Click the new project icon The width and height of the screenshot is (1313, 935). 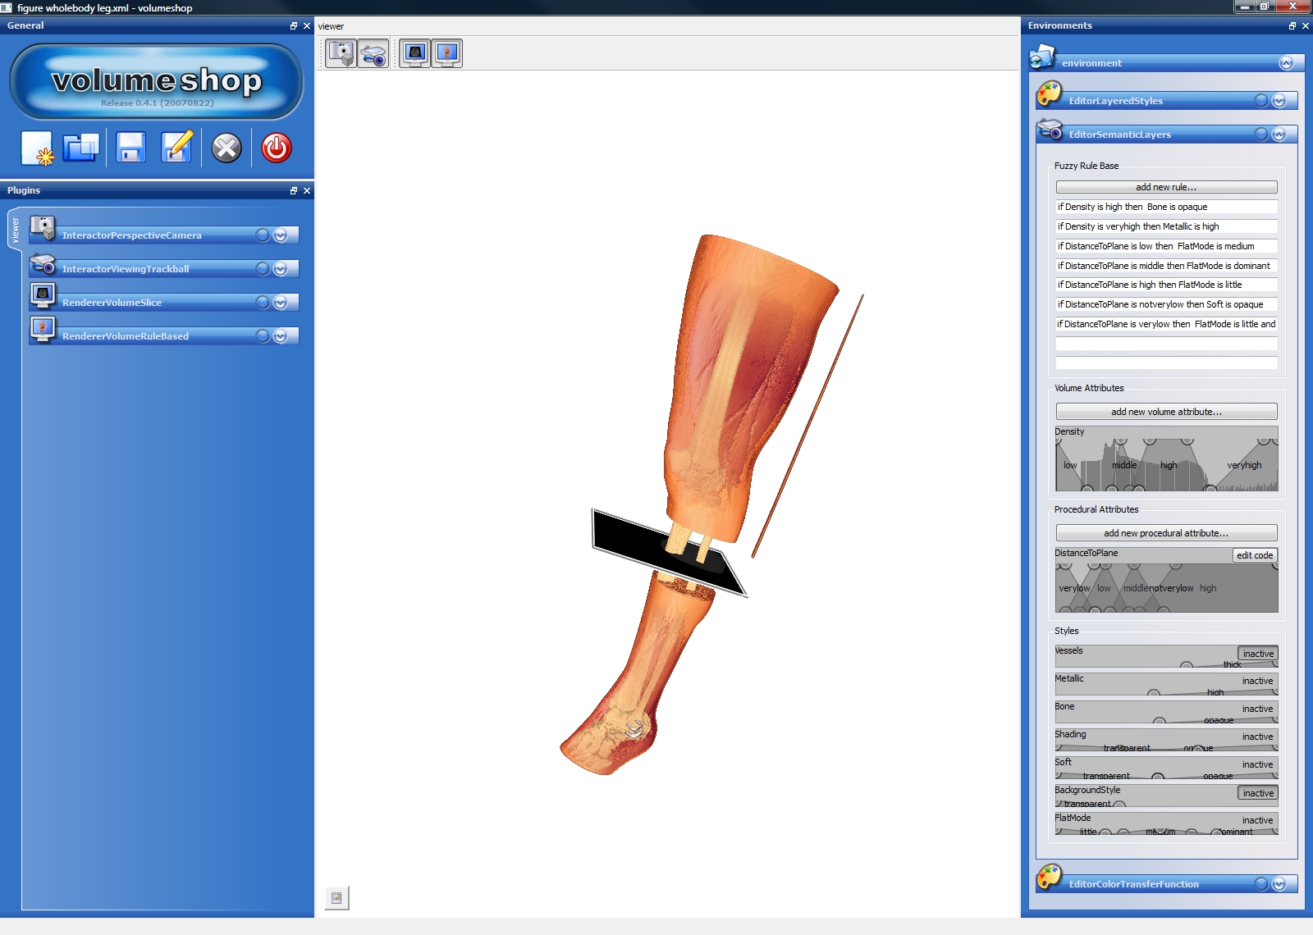(37, 148)
